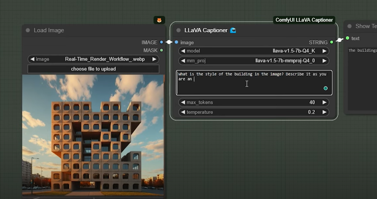Click the teal circle icon in the prompt box

pyautogui.click(x=325, y=88)
